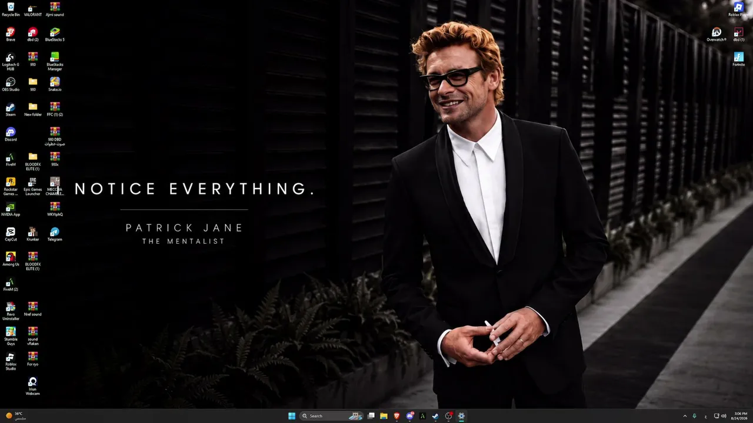The height and width of the screenshot is (423, 753).
Task: Open the Overwatch desktop shortcut
Action: click(717, 35)
